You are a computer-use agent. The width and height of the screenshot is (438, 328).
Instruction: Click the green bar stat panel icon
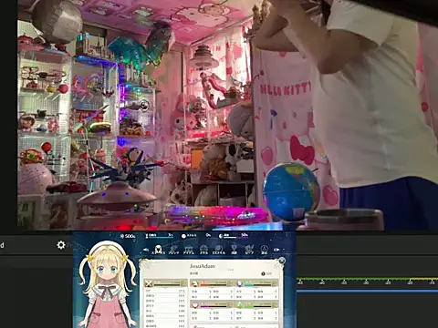(240, 304)
